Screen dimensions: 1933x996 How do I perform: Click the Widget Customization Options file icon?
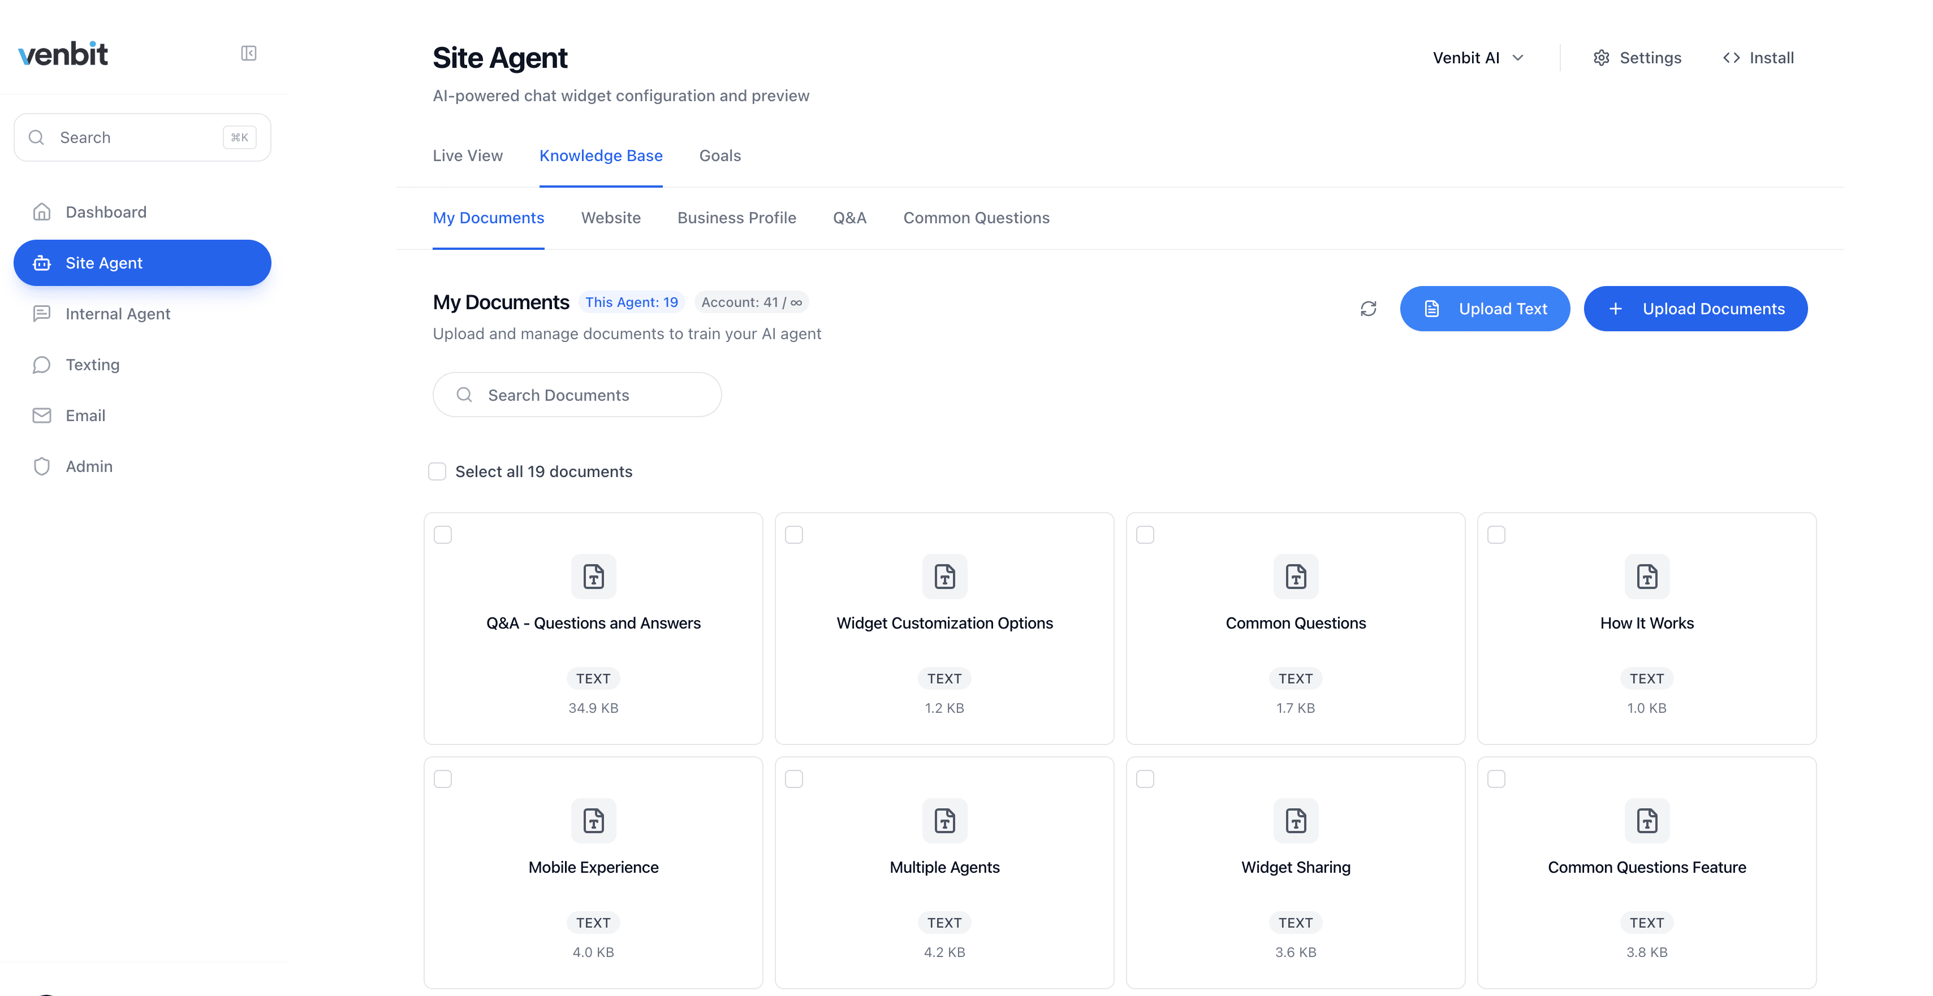[x=945, y=577]
